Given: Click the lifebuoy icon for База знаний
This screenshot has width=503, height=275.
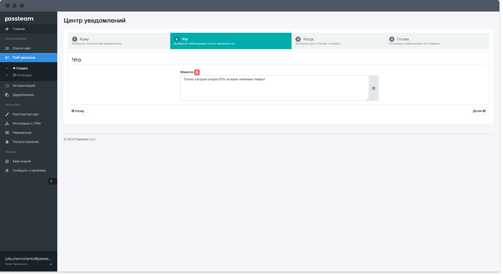Looking at the screenshot, I should (7, 161).
